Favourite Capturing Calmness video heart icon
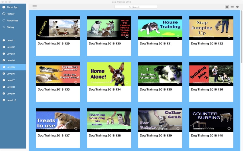The height and width of the screenshot is (151, 243). (x=76, y=82)
